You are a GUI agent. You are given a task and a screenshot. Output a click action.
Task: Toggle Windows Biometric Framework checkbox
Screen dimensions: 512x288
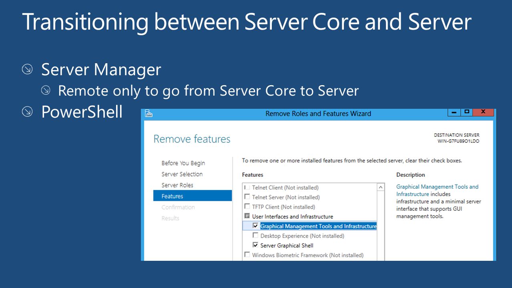pyautogui.click(x=247, y=254)
